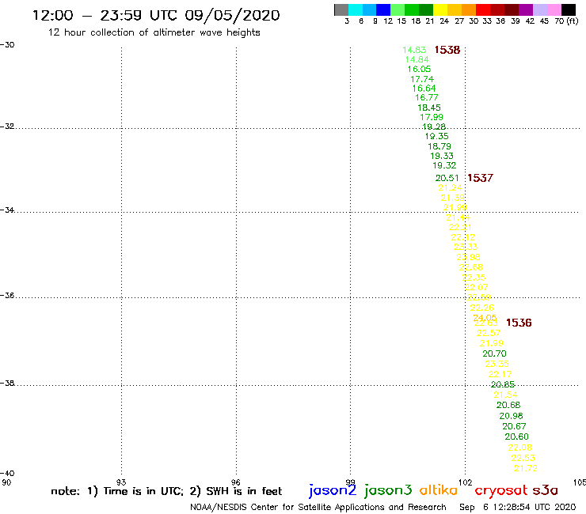586x514 pixels.
Task: Click the jason2 satellite label
Action: [x=333, y=490]
